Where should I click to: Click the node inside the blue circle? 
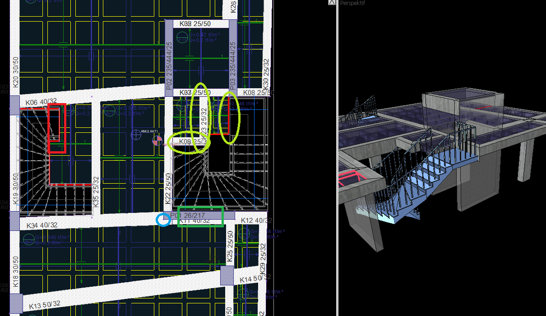point(163,220)
